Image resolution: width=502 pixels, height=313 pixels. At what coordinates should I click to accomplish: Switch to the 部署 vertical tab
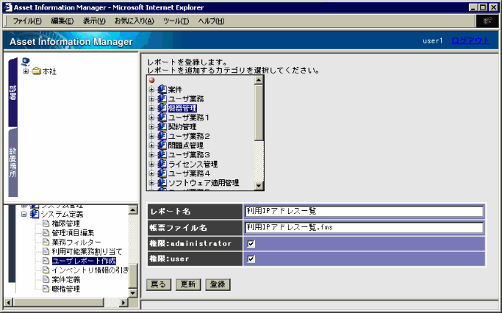(12, 93)
